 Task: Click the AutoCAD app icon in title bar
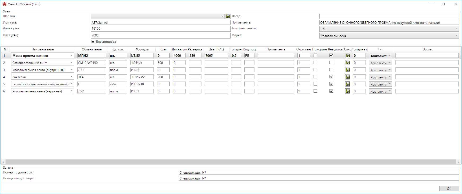tap(4, 4)
